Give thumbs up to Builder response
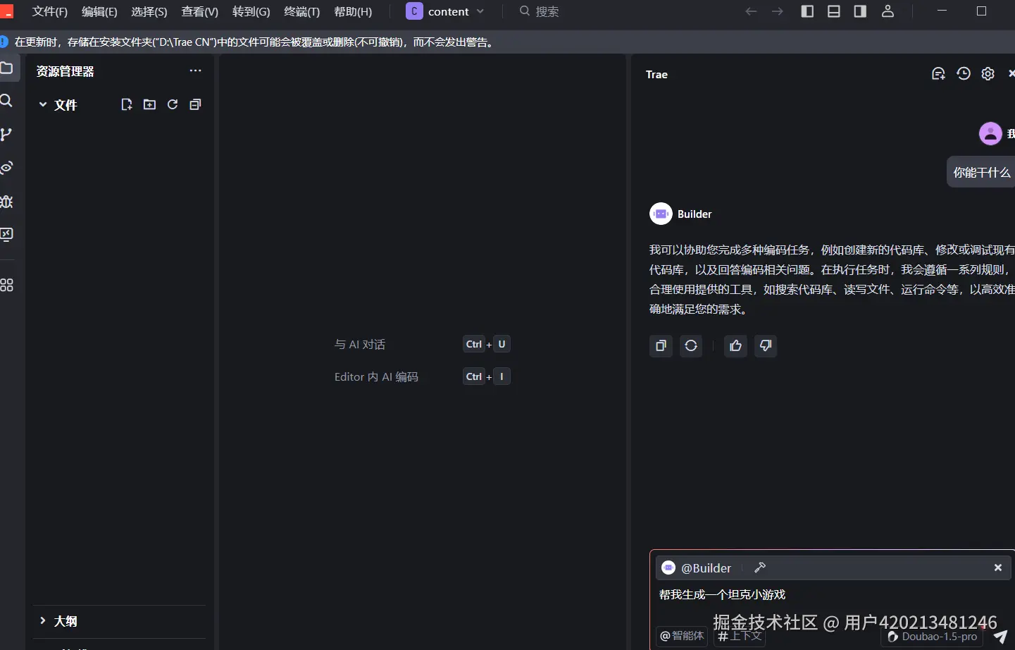Viewport: 1015px width, 650px height. (735, 345)
